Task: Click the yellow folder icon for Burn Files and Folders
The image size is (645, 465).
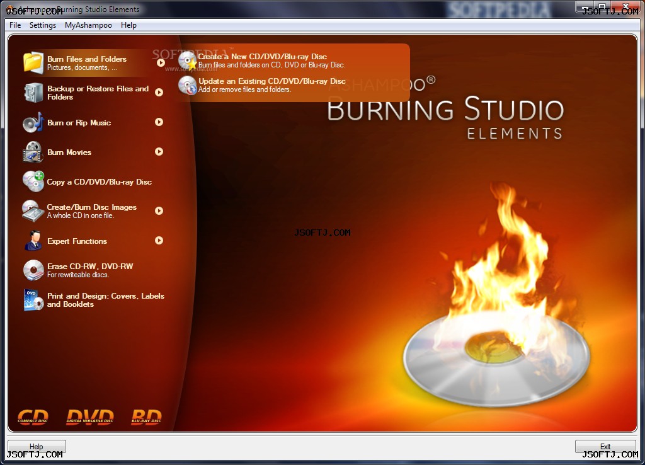Action: pyautogui.click(x=33, y=63)
